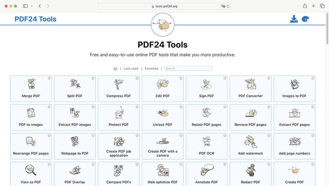Favorite the Split PDF tool star

click(93, 78)
